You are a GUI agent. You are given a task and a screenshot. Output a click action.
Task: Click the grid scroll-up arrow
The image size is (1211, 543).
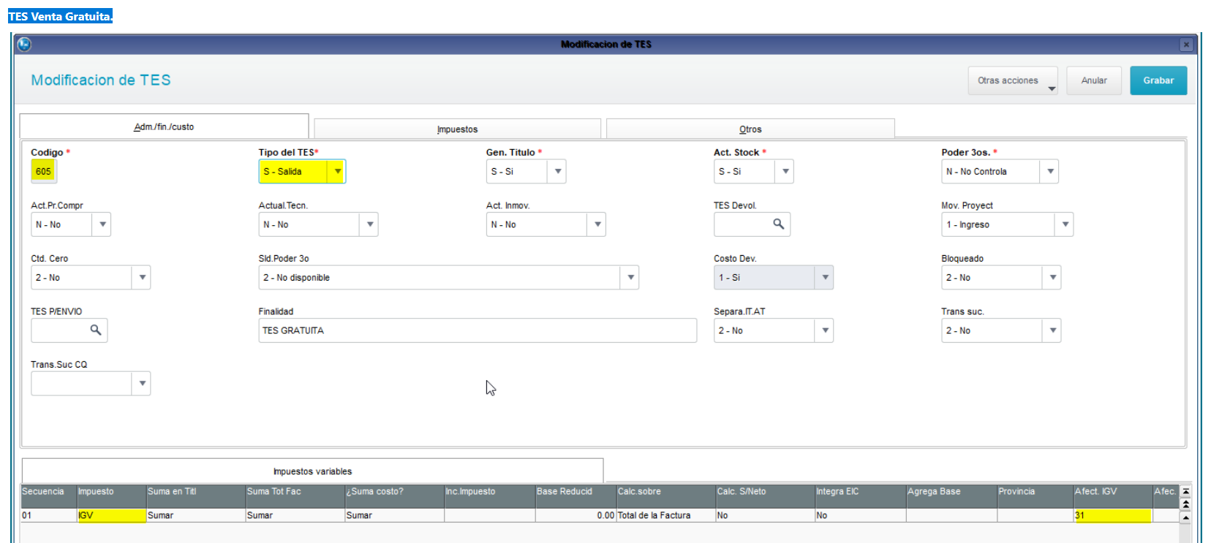click(1186, 517)
